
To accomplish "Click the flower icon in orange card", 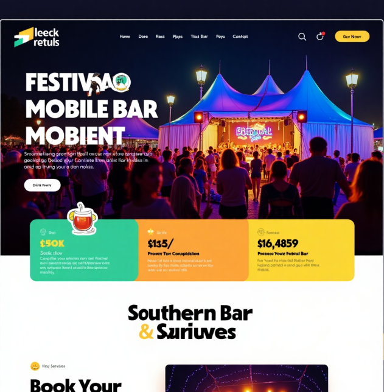I will point(150,232).
